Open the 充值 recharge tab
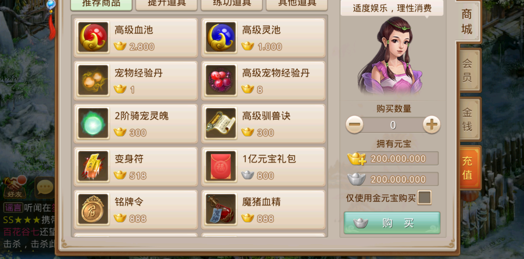 [468, 168]
